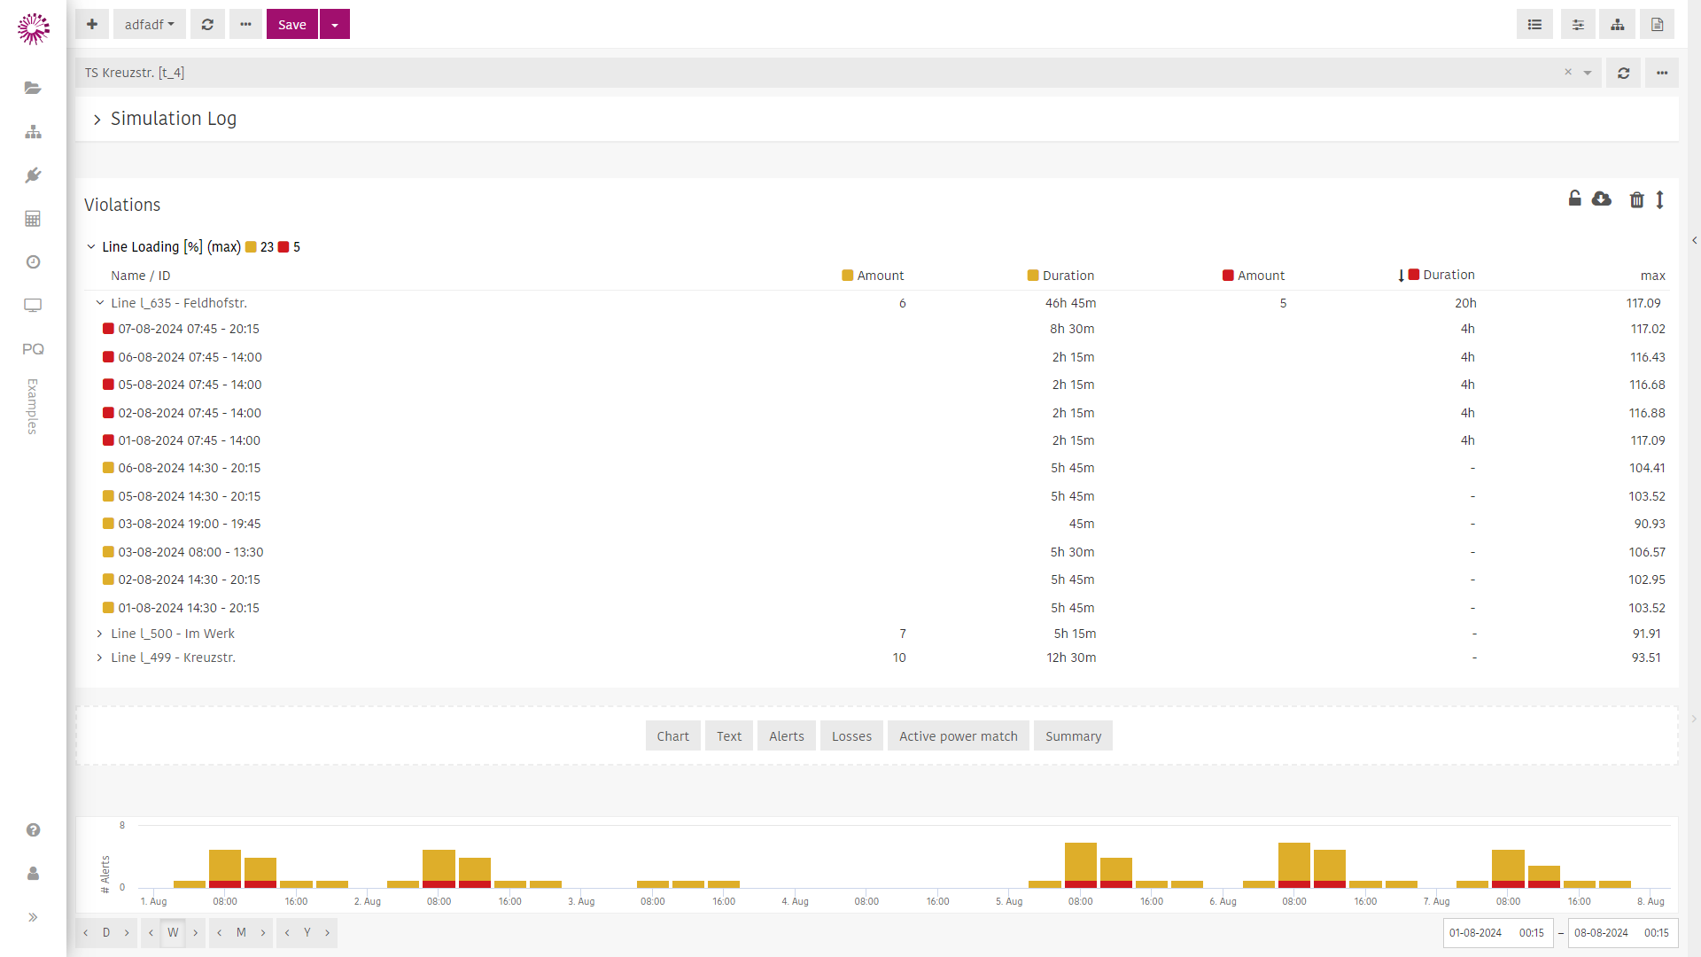This screenshot has height=957, width=1701.
Task: Click the hierarchy icon in top right toolbar
Action: (x=1618, y=24)
